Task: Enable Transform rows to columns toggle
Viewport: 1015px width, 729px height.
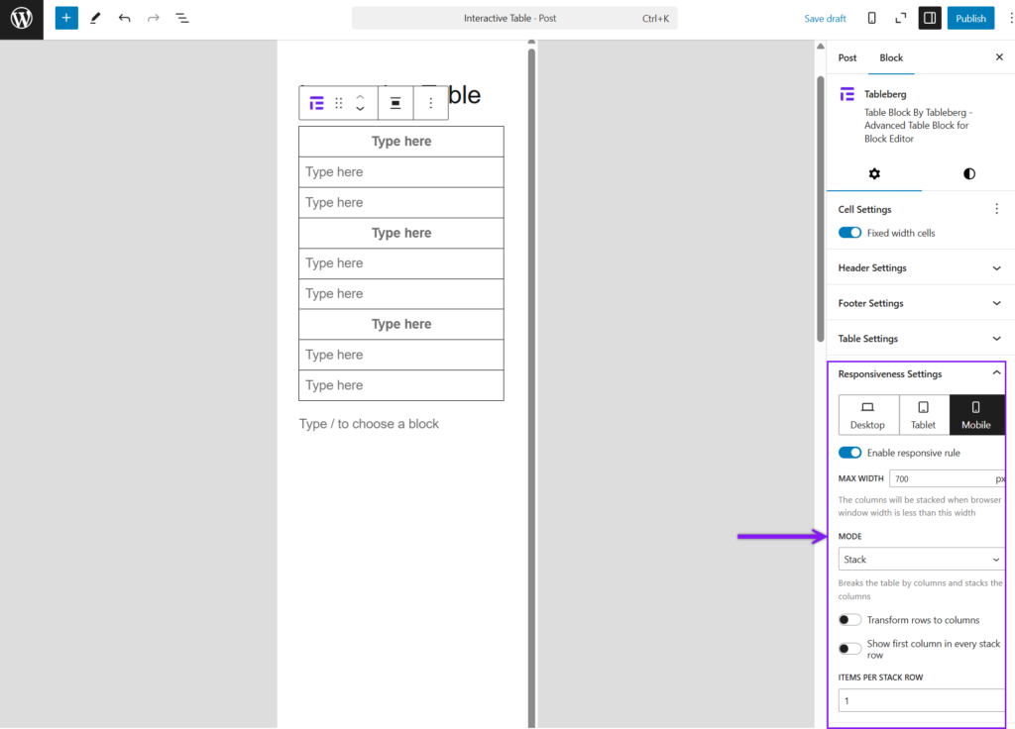Action: click(849, 620)
